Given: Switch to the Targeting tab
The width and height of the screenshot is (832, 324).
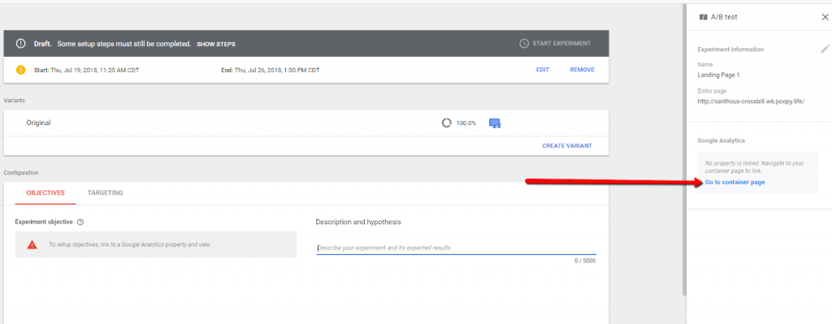Looking at the screenshot, I should coord(105,193).
